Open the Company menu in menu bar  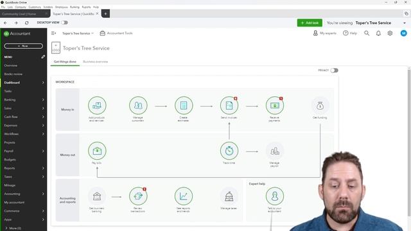click(21, 7)
